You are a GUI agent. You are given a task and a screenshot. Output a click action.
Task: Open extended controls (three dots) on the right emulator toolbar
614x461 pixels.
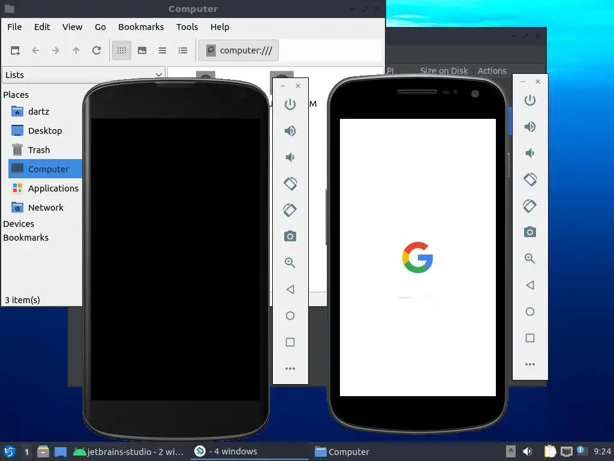click(530, 364)
